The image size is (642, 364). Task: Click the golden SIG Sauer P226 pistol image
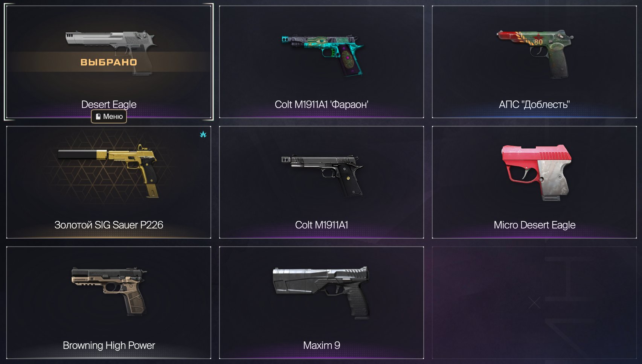[x=109, y=171]
